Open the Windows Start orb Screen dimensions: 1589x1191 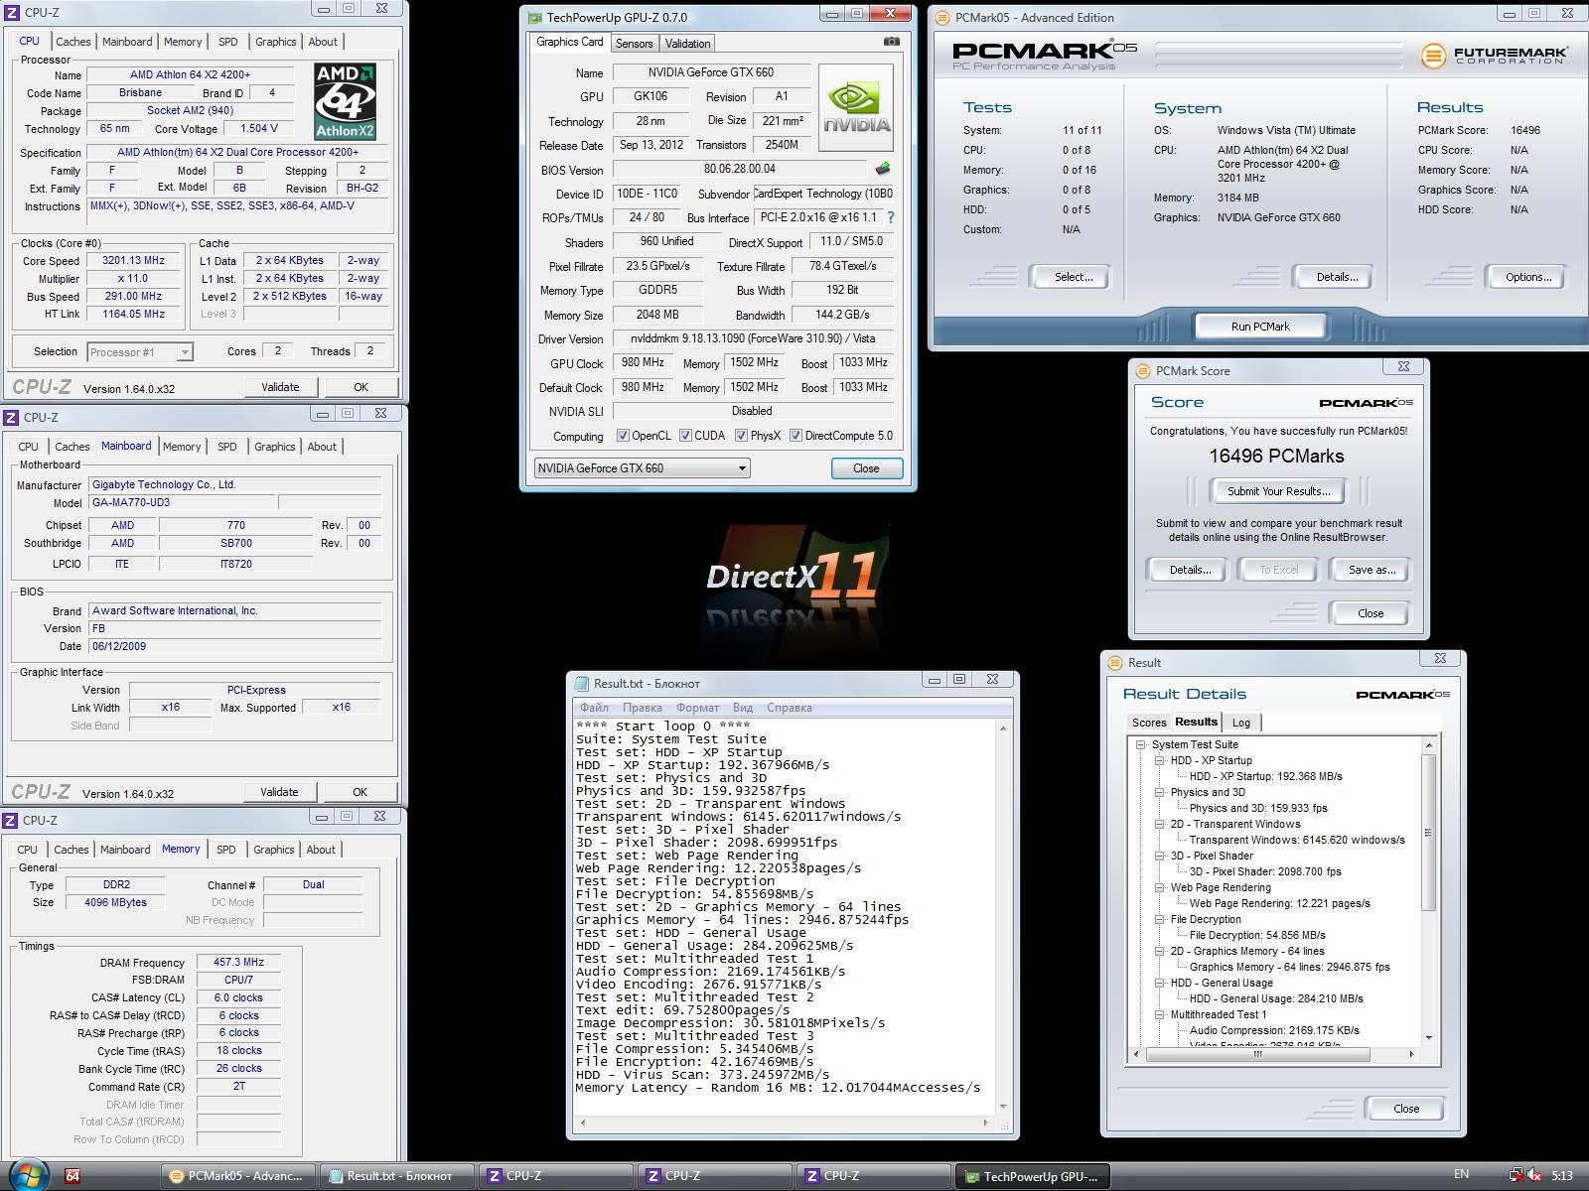[x=27, y=1175]
